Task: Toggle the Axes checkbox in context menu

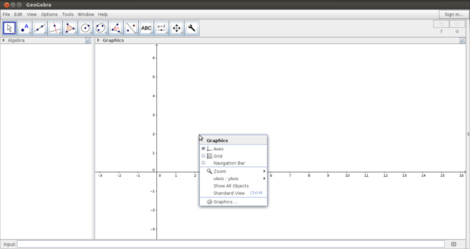Action: (x=203, y=149)
